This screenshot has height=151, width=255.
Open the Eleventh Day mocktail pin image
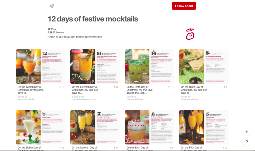95,67
